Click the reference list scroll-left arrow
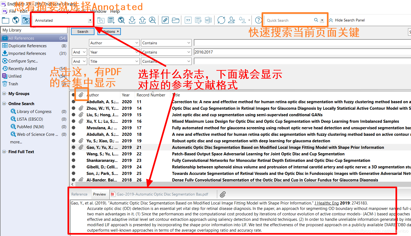 pyautogui.click(x=72, y=184)
